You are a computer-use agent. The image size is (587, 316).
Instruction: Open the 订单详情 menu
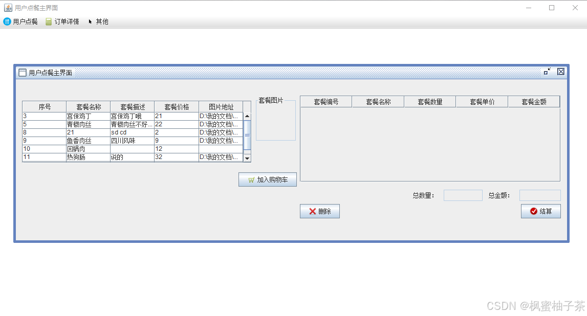click(67, 21)
